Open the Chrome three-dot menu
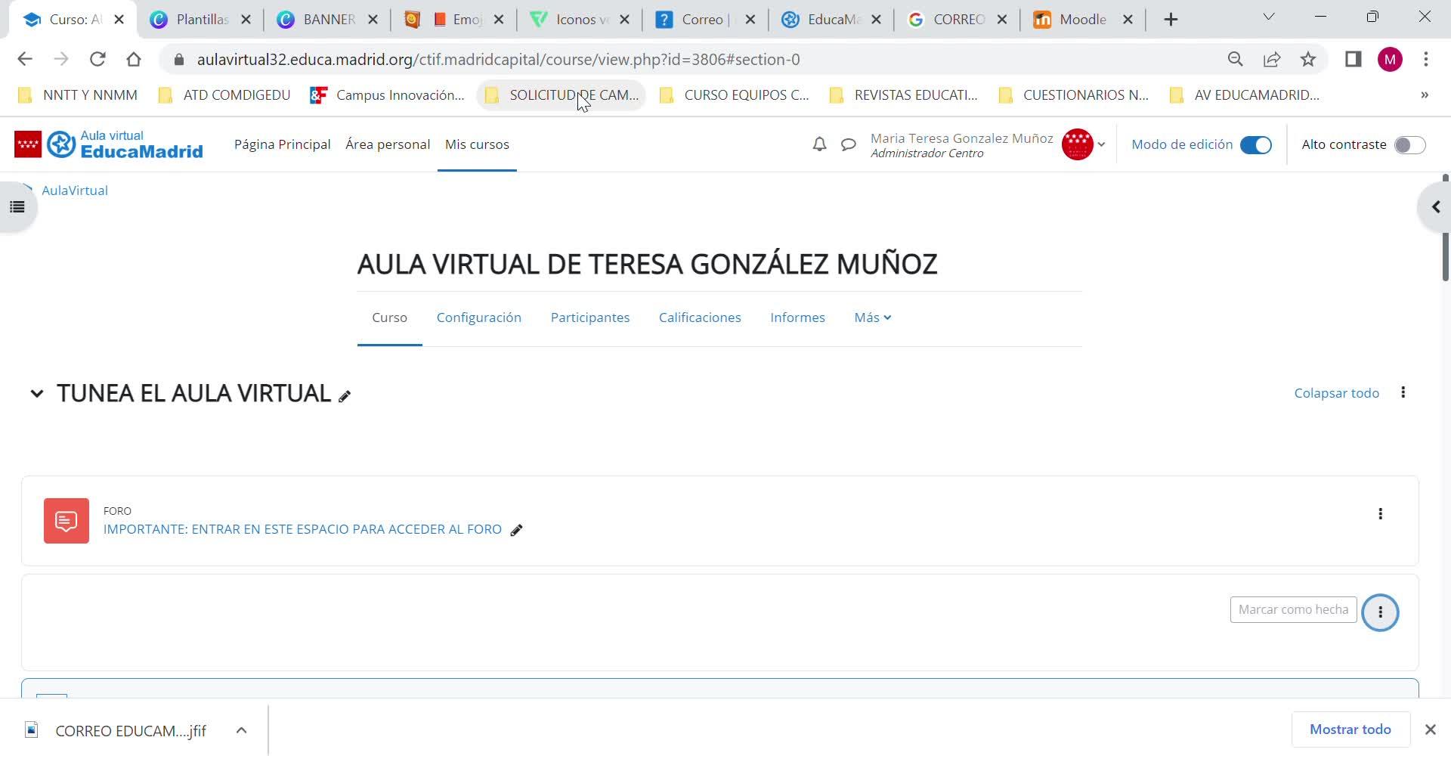This screenshot has height=762, width=1451. 1426,59
